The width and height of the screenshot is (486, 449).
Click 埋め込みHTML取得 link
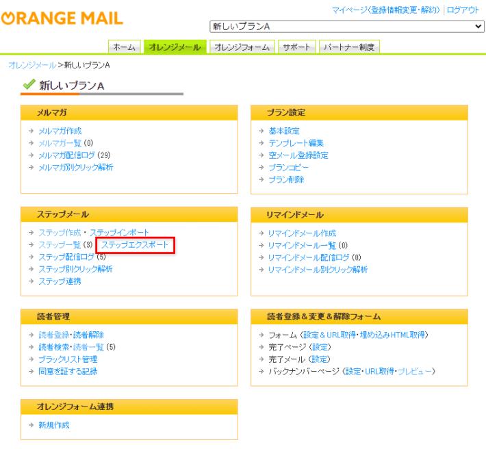tap(392, 335)
